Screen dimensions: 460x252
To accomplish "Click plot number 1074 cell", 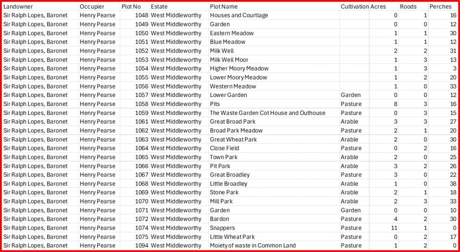I will click(135, 228).
